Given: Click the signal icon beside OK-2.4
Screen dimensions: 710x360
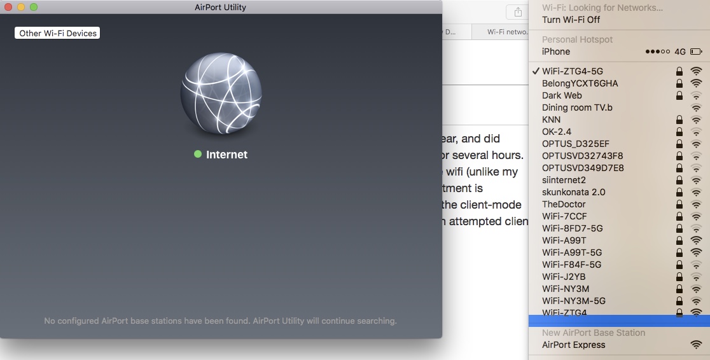Looking at the screenshot, I should [696, 132].
